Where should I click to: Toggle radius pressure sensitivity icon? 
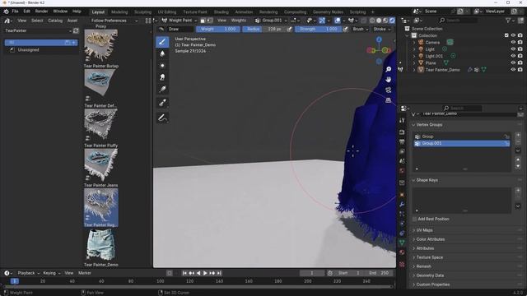[290, 30]
